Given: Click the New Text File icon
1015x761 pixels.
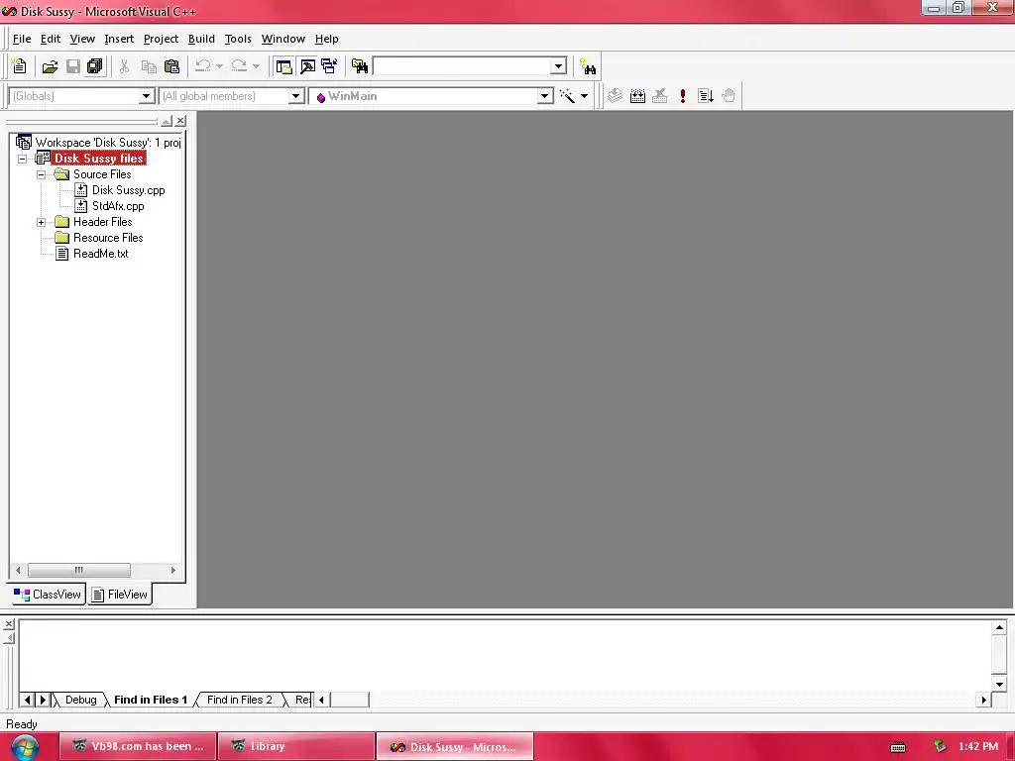Looking at the screenshot, I should (x=20, y=66).
